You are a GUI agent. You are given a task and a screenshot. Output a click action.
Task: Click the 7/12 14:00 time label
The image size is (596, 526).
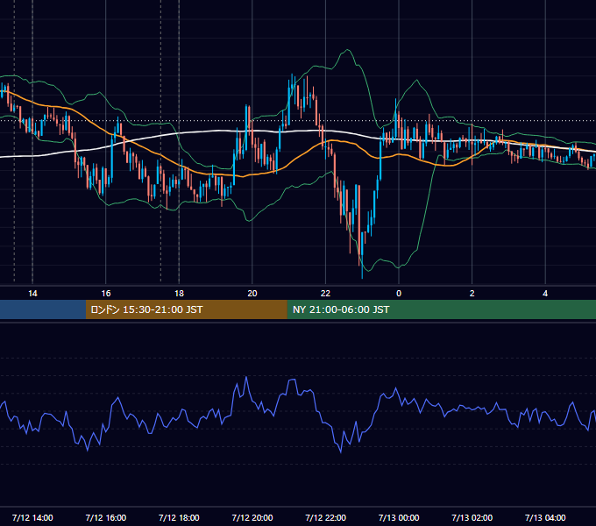click(x=32, y=517)
